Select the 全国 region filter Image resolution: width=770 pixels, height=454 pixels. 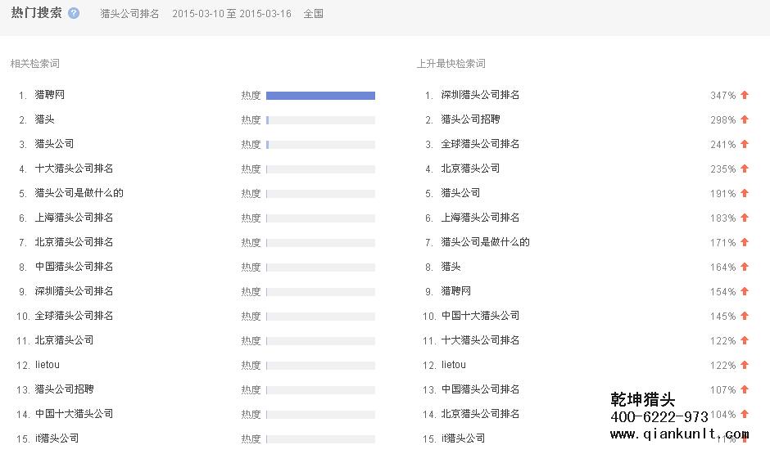313,14
